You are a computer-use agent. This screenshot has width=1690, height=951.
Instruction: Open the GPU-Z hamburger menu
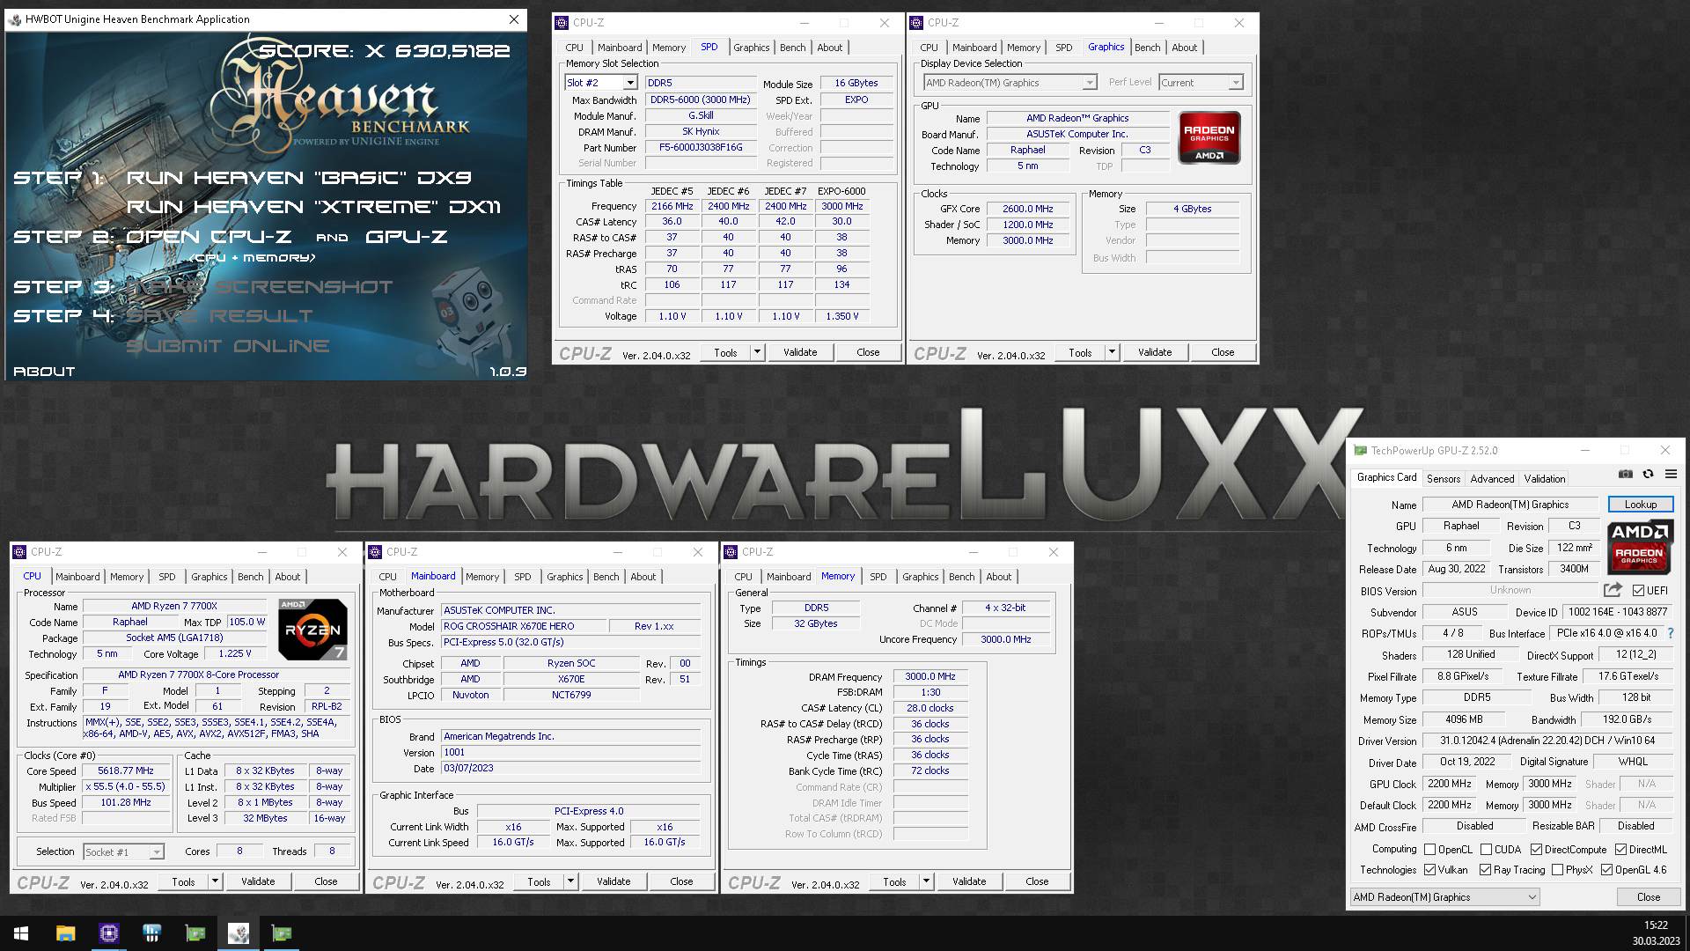click(x=1671, y=475)
